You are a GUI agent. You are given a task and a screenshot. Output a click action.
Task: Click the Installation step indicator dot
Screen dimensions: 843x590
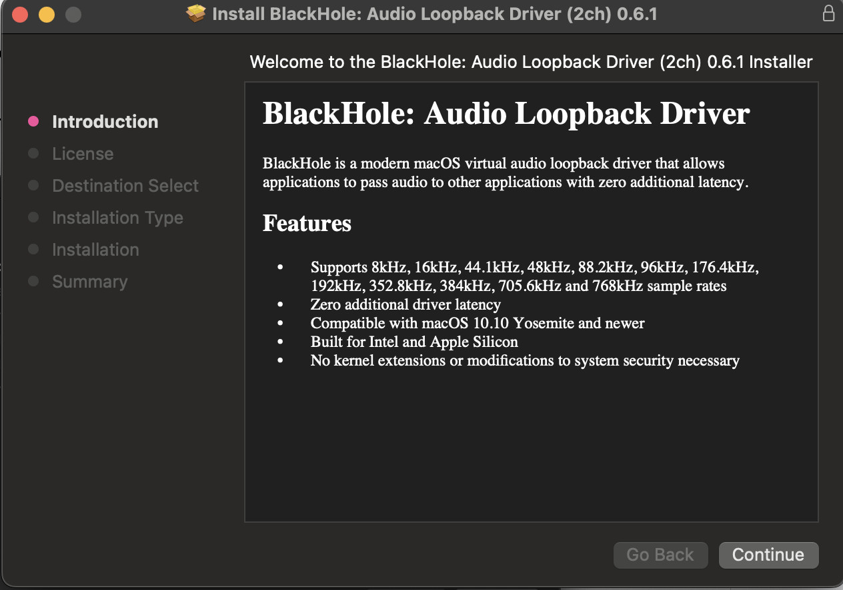(x=33, y=249)
